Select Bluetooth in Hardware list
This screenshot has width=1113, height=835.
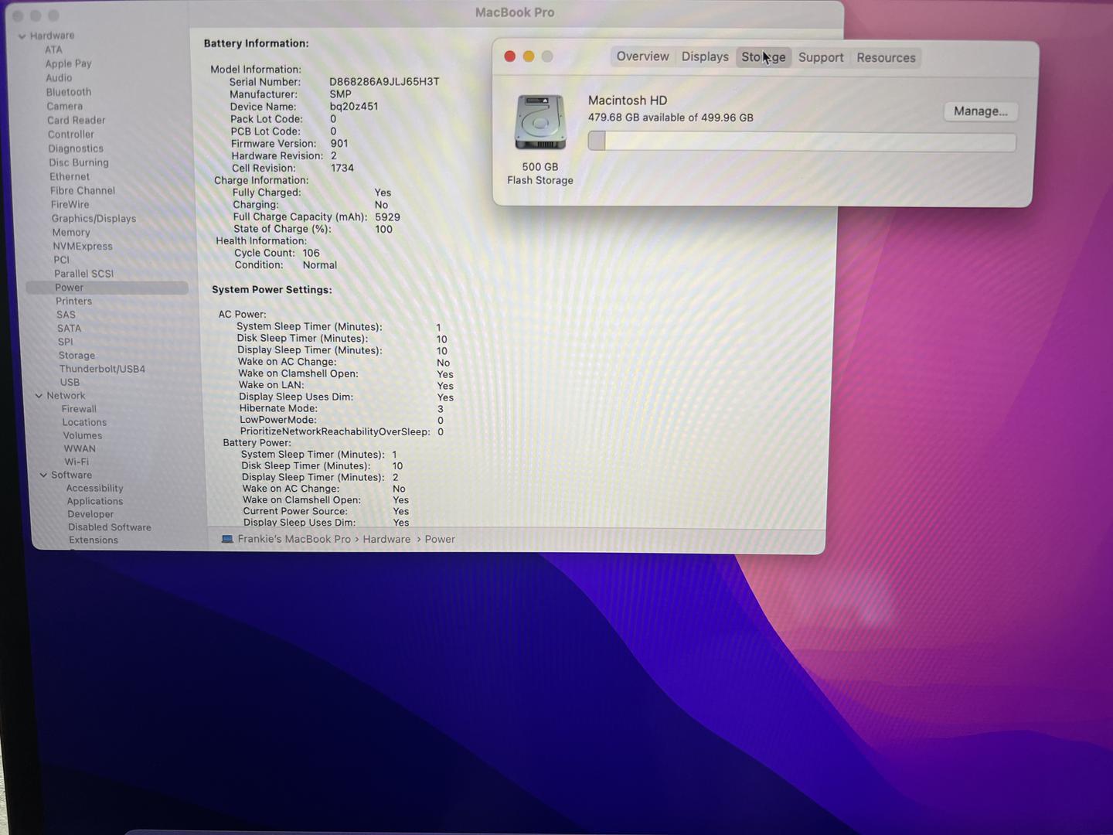[69, 92]
